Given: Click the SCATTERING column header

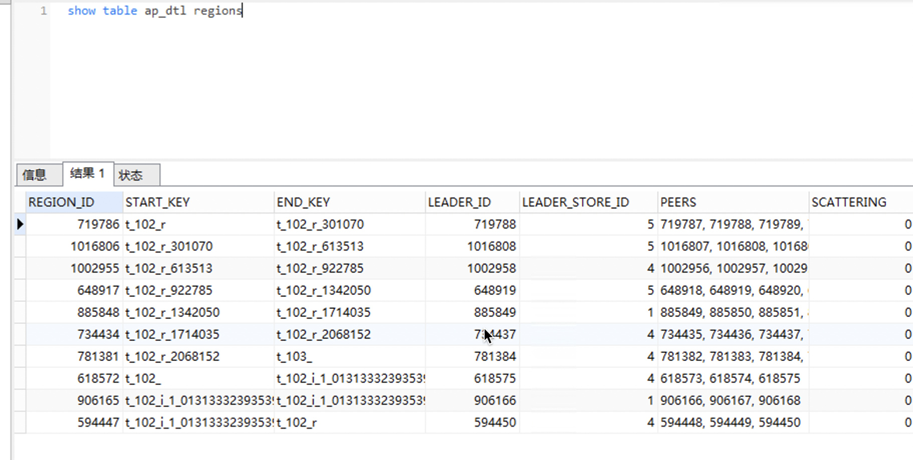Looking at the screenshot, I should pos(849,202).
